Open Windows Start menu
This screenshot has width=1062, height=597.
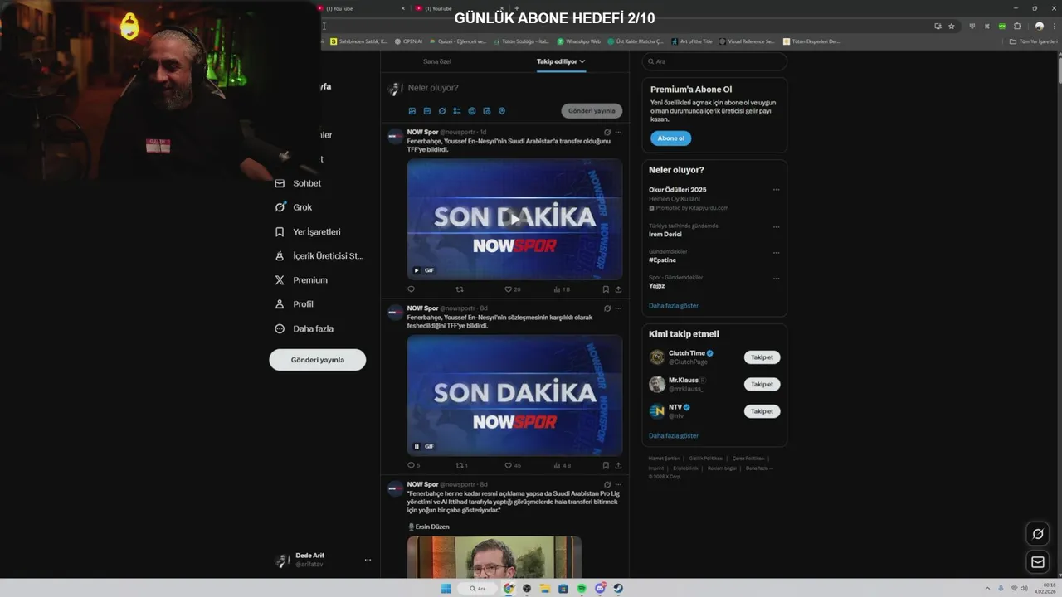(446, 589)
